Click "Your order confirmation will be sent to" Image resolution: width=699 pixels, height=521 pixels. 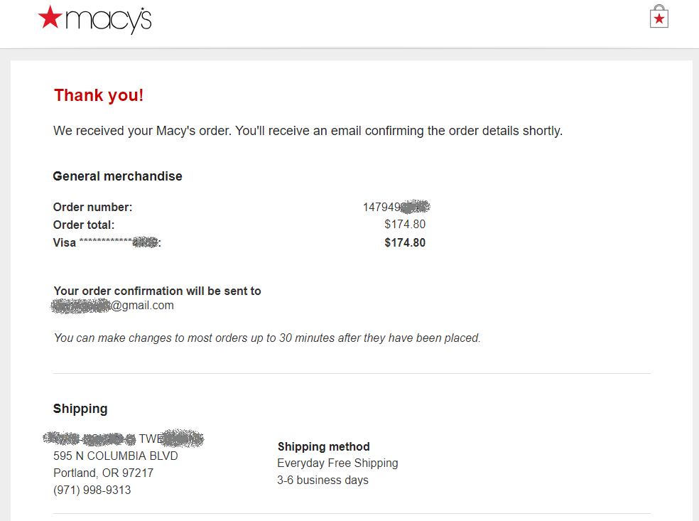click(x=157, y=291)
